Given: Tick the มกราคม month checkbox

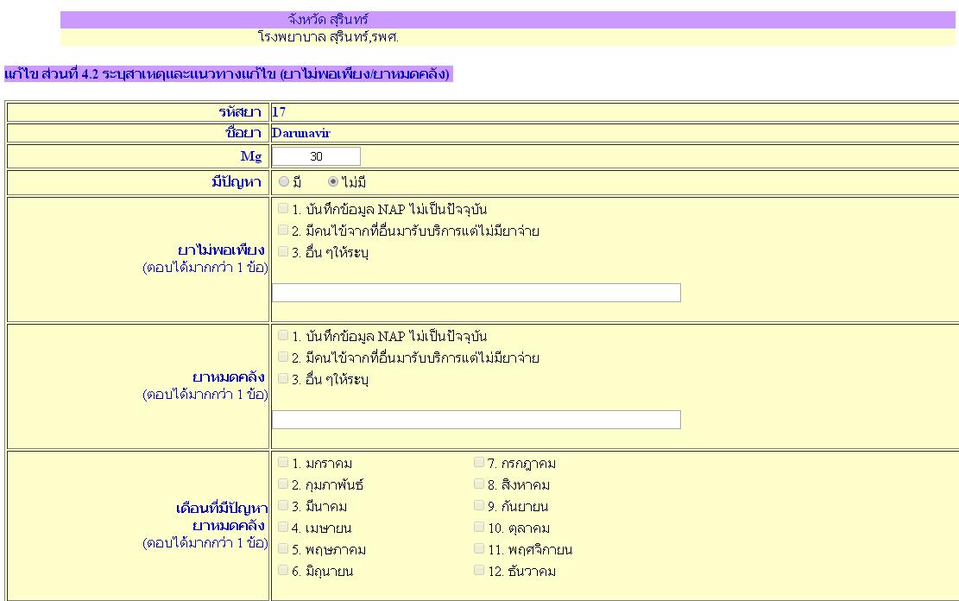Looking at the screenshot, I should pyautogui.click(x=283, y=462).
